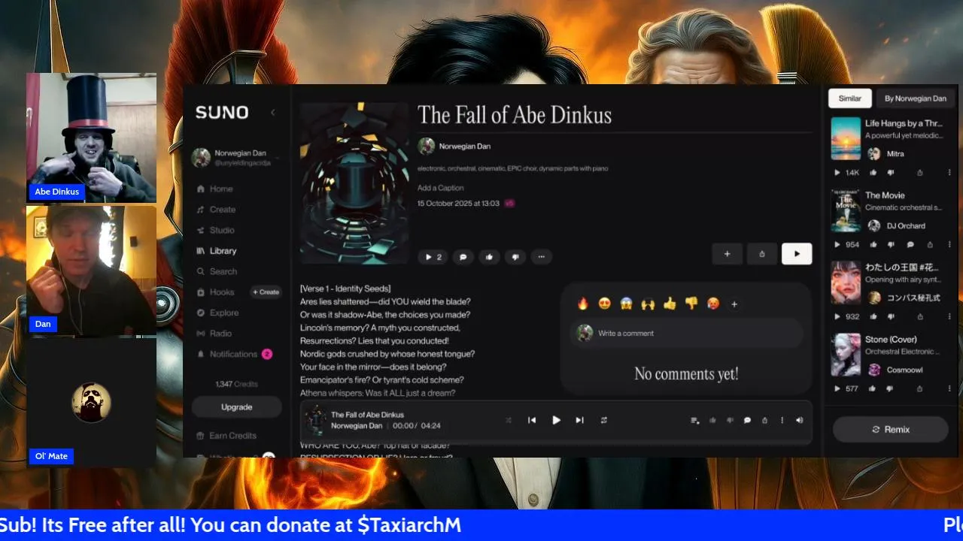Open The Movie comments icon
The width and height of the screenshot is (963, 541).
[910, 245]
